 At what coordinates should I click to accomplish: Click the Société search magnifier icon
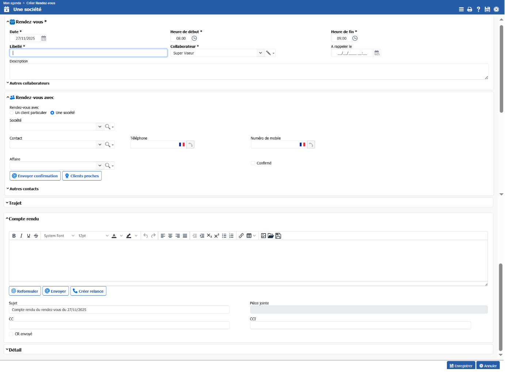click(108, 127)
